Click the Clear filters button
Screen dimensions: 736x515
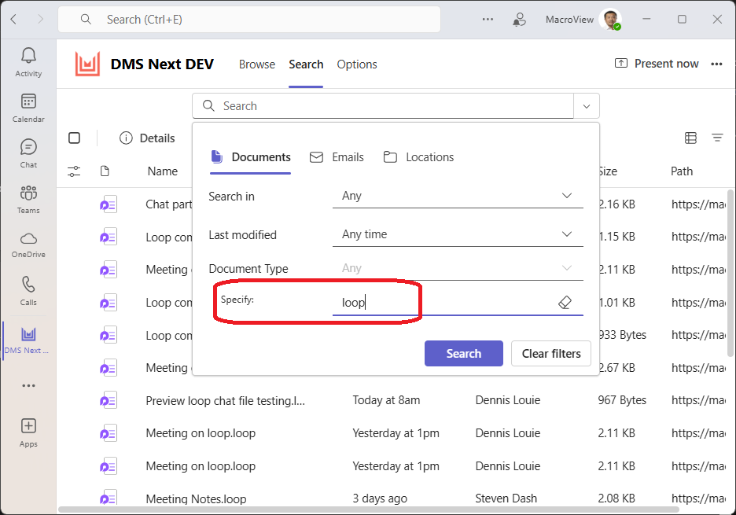click(551, 354)
